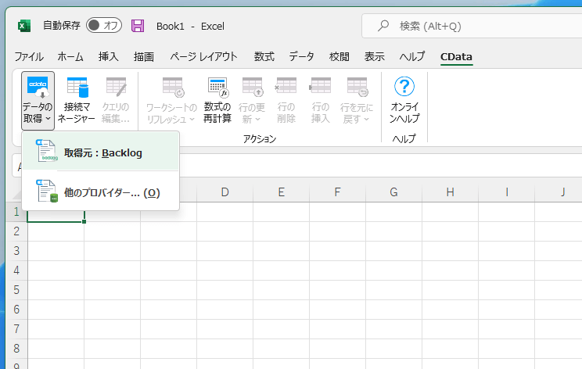Open the File (ファイル) tab
Screen dimensions: 582x369
point(29,56)
